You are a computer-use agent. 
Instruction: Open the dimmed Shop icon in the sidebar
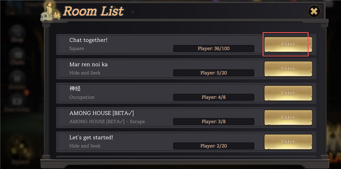click(x=17, y=34)
